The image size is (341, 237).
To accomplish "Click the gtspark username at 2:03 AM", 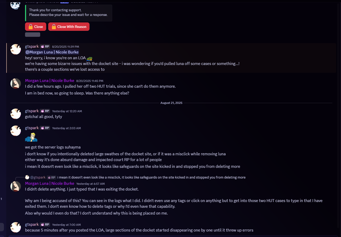I will click(32, 128).
